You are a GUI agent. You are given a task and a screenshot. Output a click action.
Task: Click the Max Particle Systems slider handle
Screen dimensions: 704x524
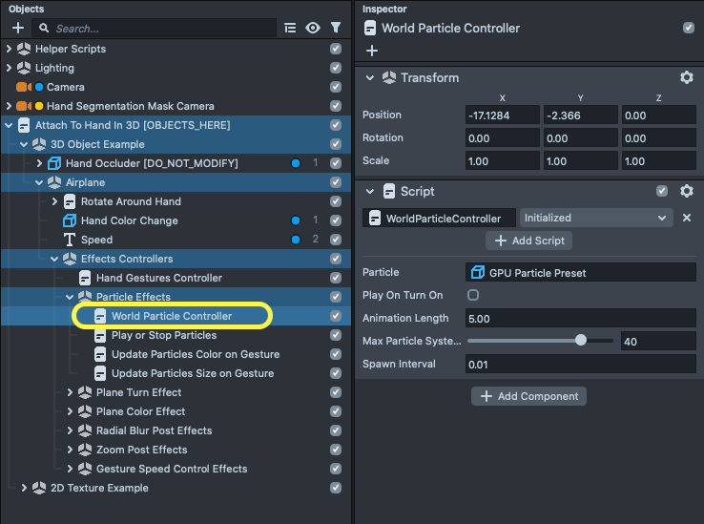pyautogui.click(x=581, y=341)
